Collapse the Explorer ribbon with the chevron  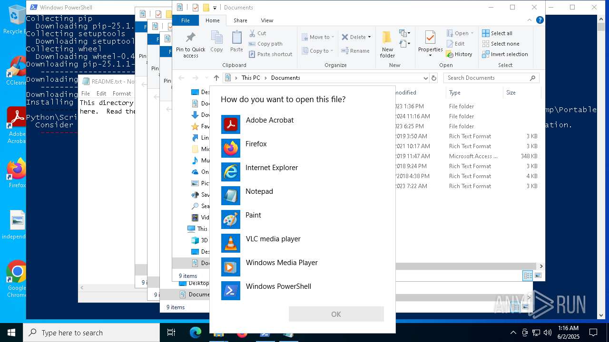pyautogui.click(x=530, y=20)
